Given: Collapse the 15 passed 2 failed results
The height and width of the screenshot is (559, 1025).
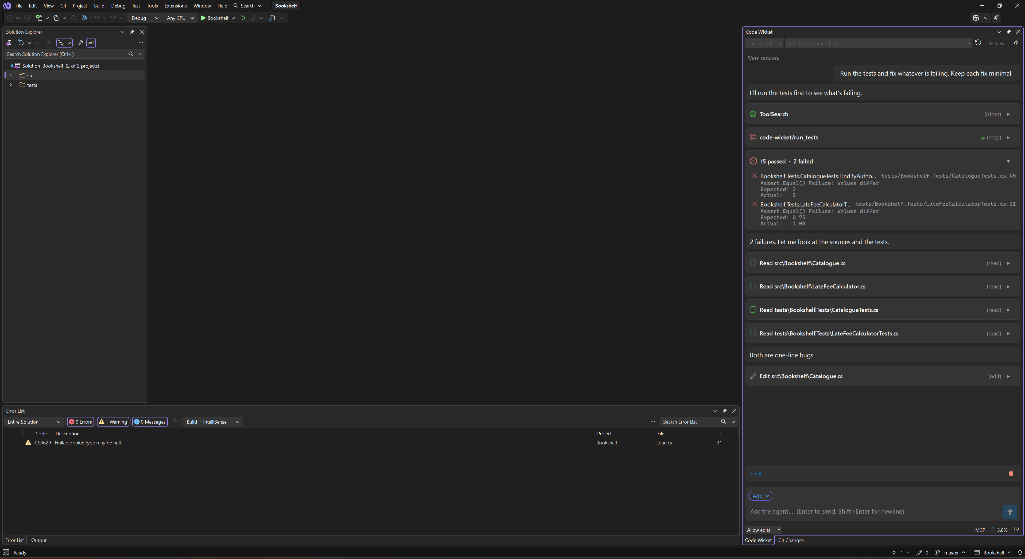Looking at the screenshot, I should 1008,161.
